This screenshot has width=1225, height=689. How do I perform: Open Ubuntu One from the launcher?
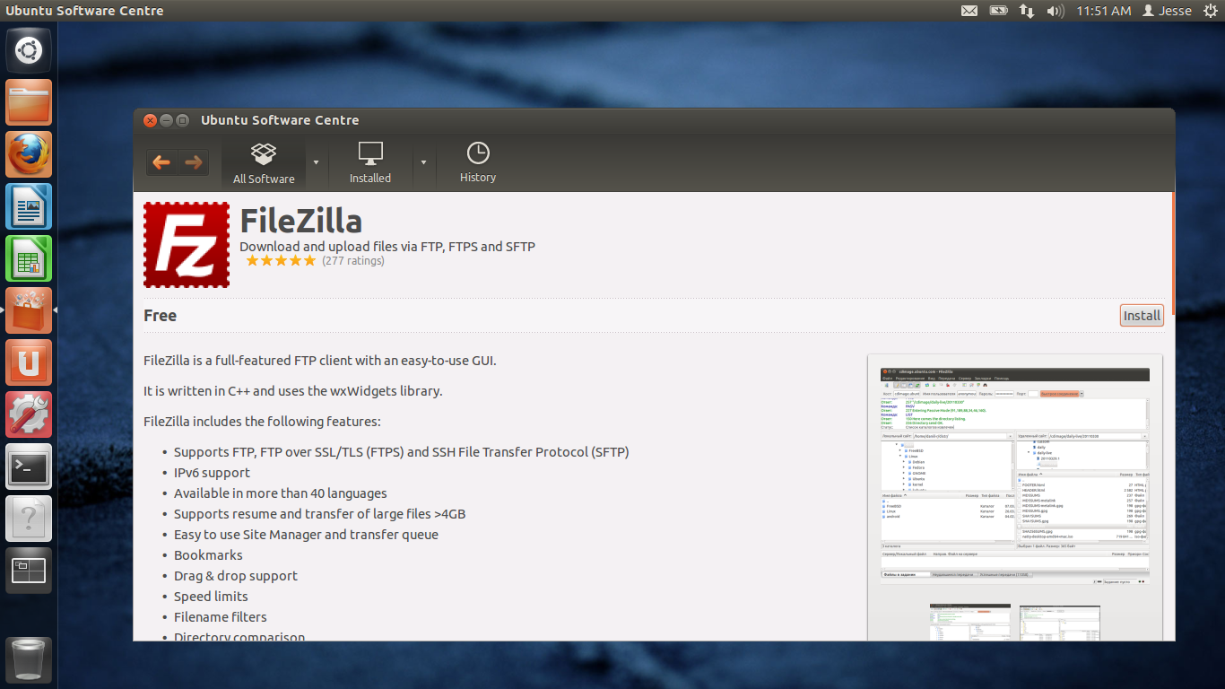tap(29, 362)
